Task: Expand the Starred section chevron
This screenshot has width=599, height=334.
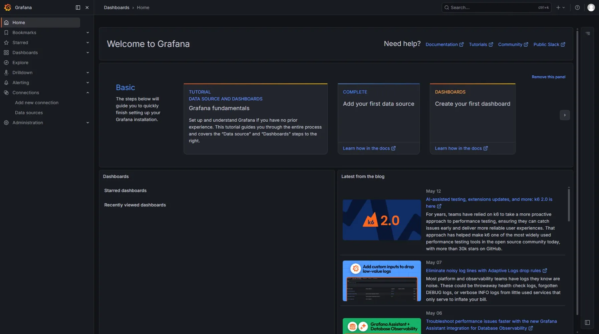Action: (88, 42)
